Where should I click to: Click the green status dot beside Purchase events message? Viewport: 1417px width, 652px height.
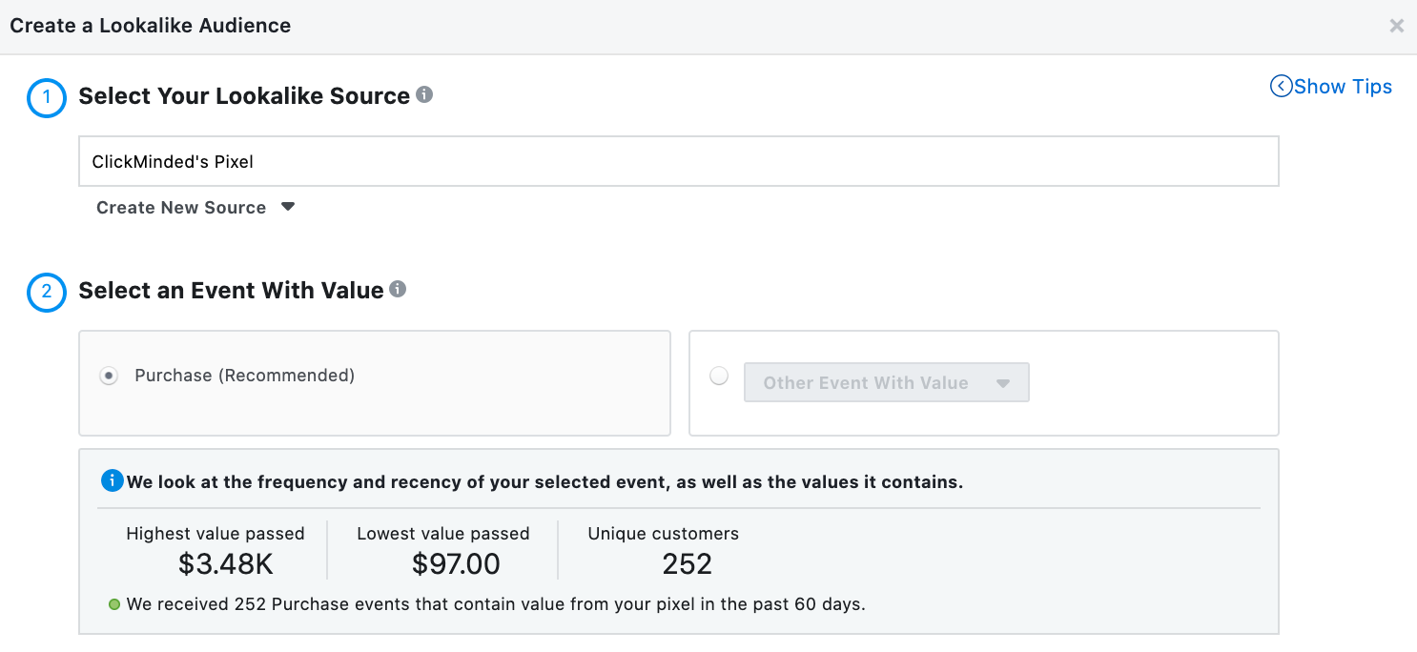tap(114, 604)
